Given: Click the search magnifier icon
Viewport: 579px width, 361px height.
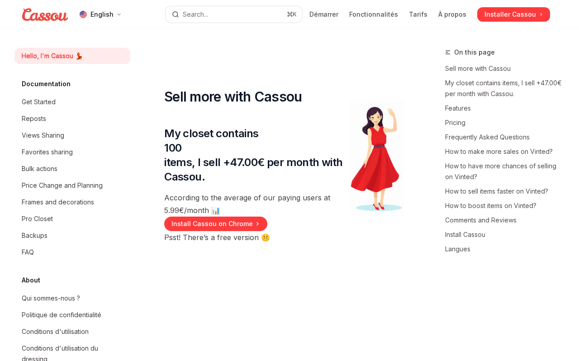Looking at the screenshot, I should pos(176,14).
